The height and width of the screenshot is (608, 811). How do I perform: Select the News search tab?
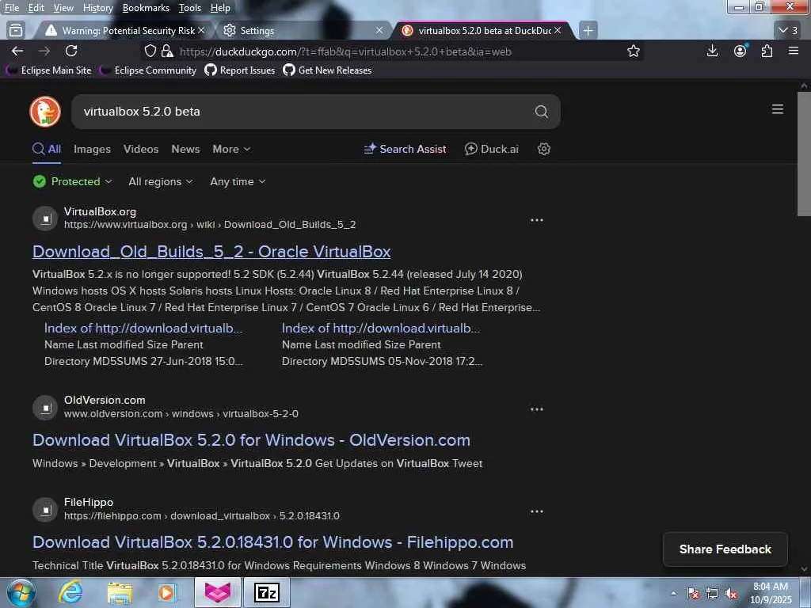pos(185,149)
